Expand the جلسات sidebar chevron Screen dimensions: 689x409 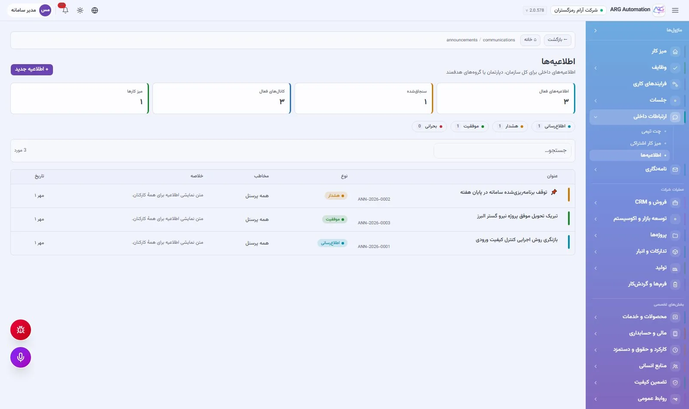coord(596,101)
